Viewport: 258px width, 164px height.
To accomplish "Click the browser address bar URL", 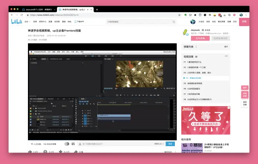I will [x=54, y=15].
